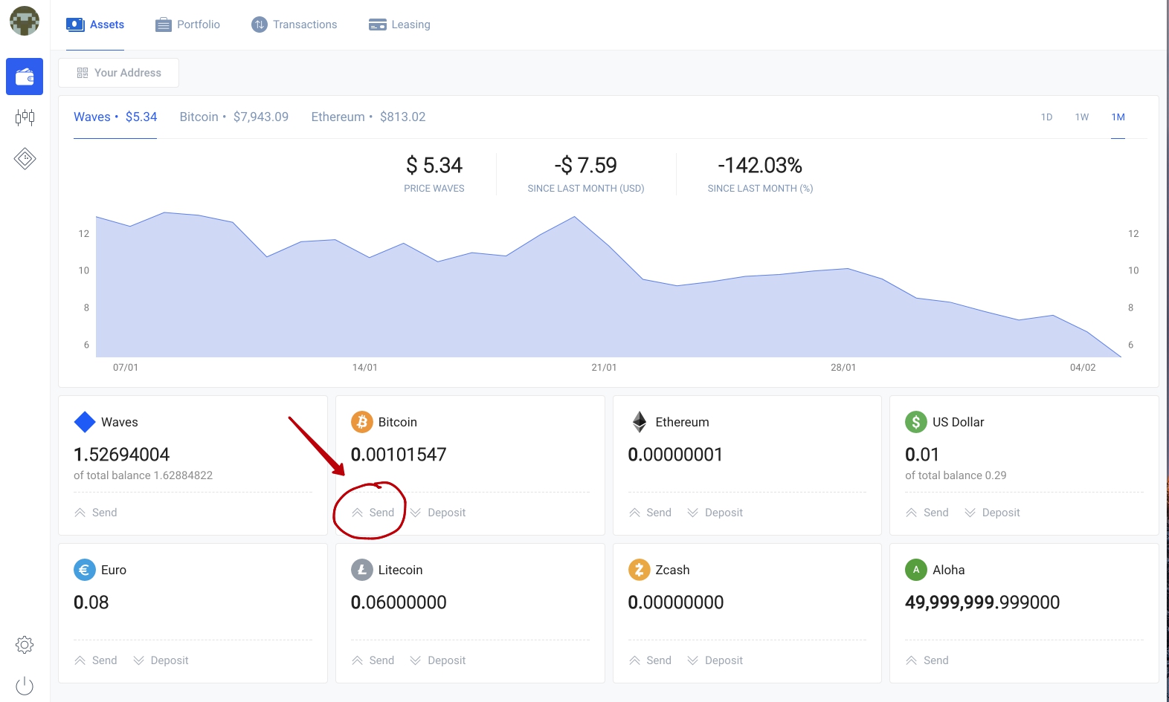Open the Leasing tab
Viewport: 1169px width, 702px height.
399,25
